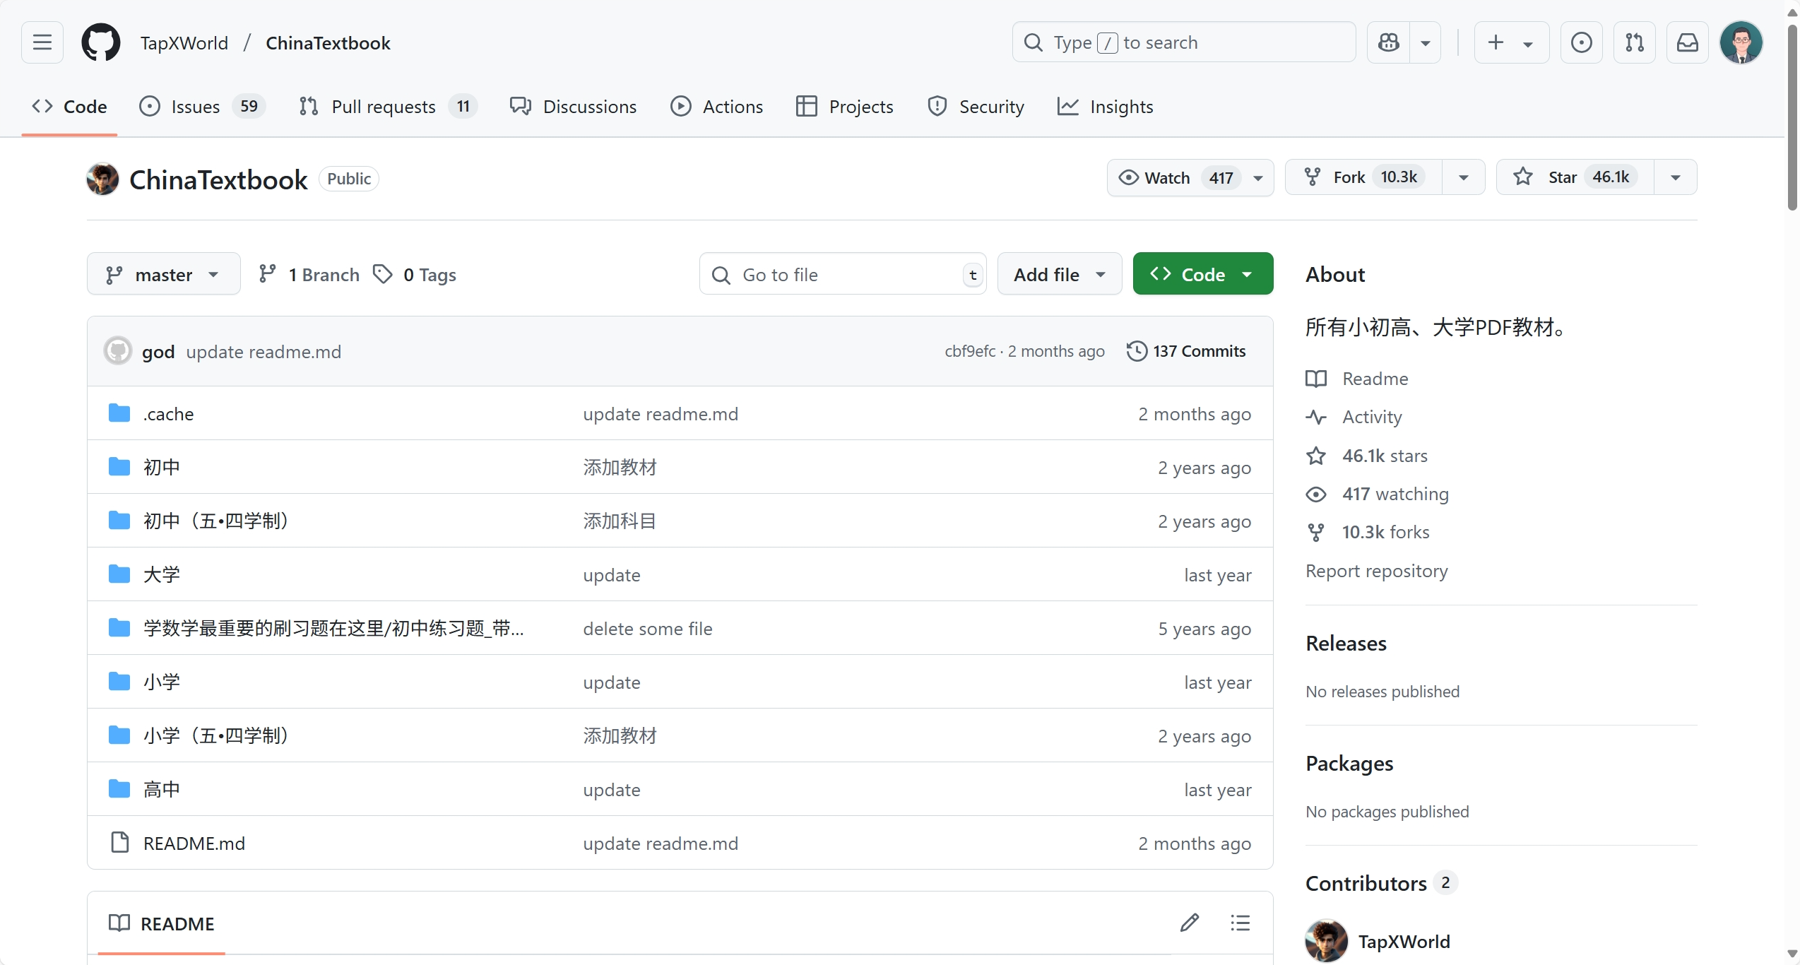Open the Projects tab
1800x965 pixels.
pos(845,107)
